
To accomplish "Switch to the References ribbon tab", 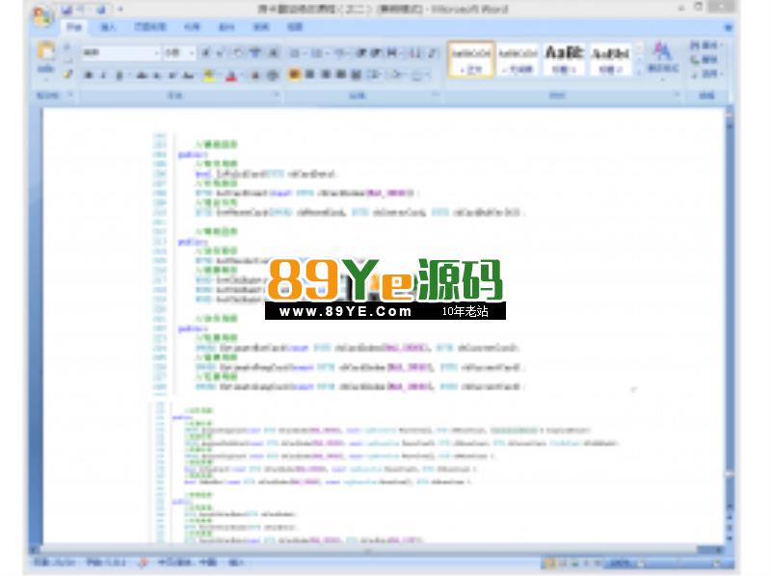I will pos(192,28).
